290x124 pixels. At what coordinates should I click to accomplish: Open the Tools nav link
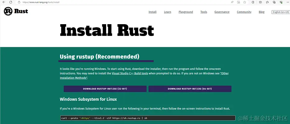tap(204, 12)
